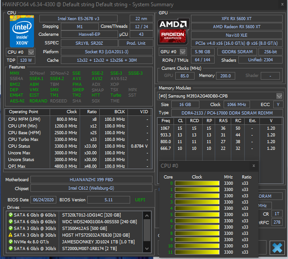Click the Intel C612 (Wellsburg-G) chipset field

point(91,188)
